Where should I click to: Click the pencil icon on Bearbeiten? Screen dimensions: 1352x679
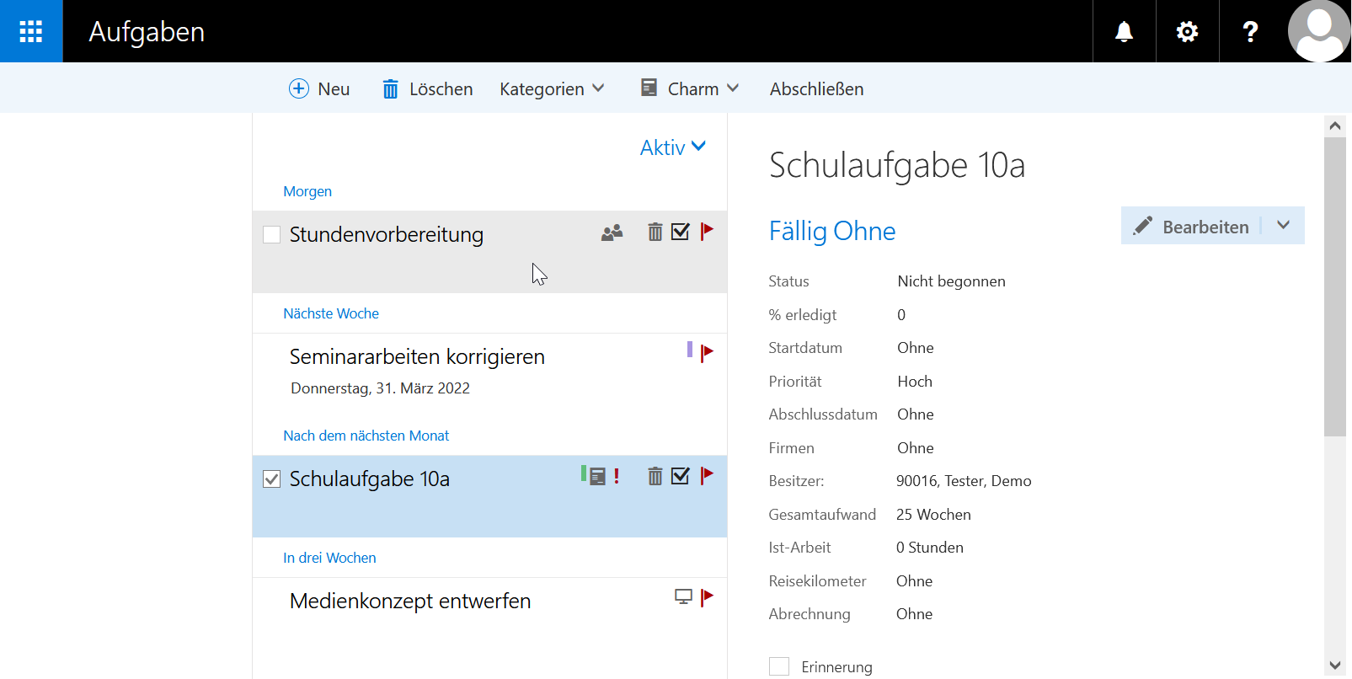click(x=1143, y=226)
